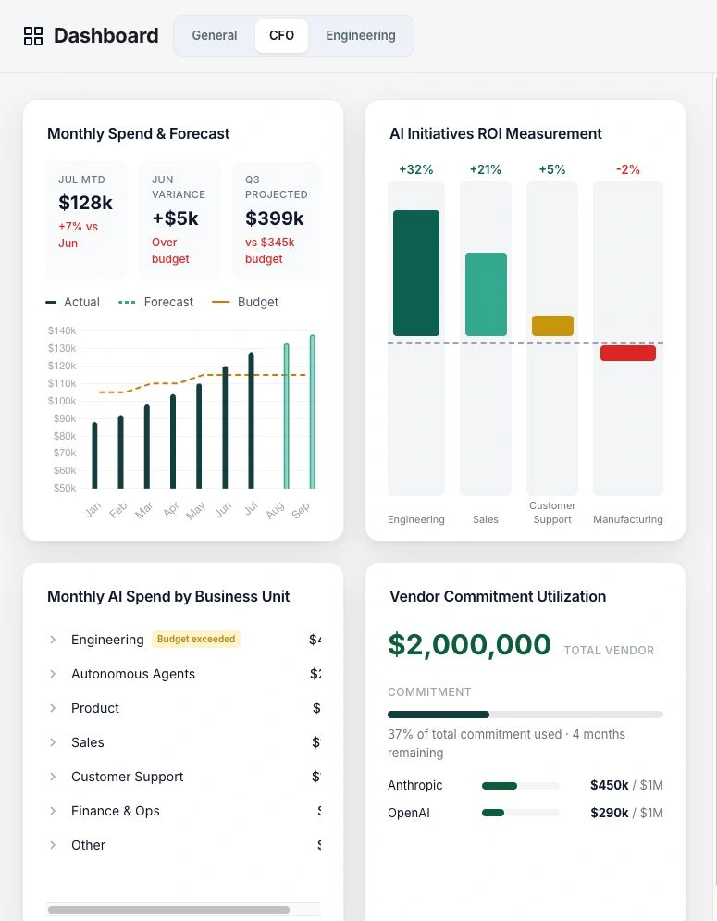717x921 pixels.
Task: Click the AI Initiatives ROI Measurement title
Action: 496,134
